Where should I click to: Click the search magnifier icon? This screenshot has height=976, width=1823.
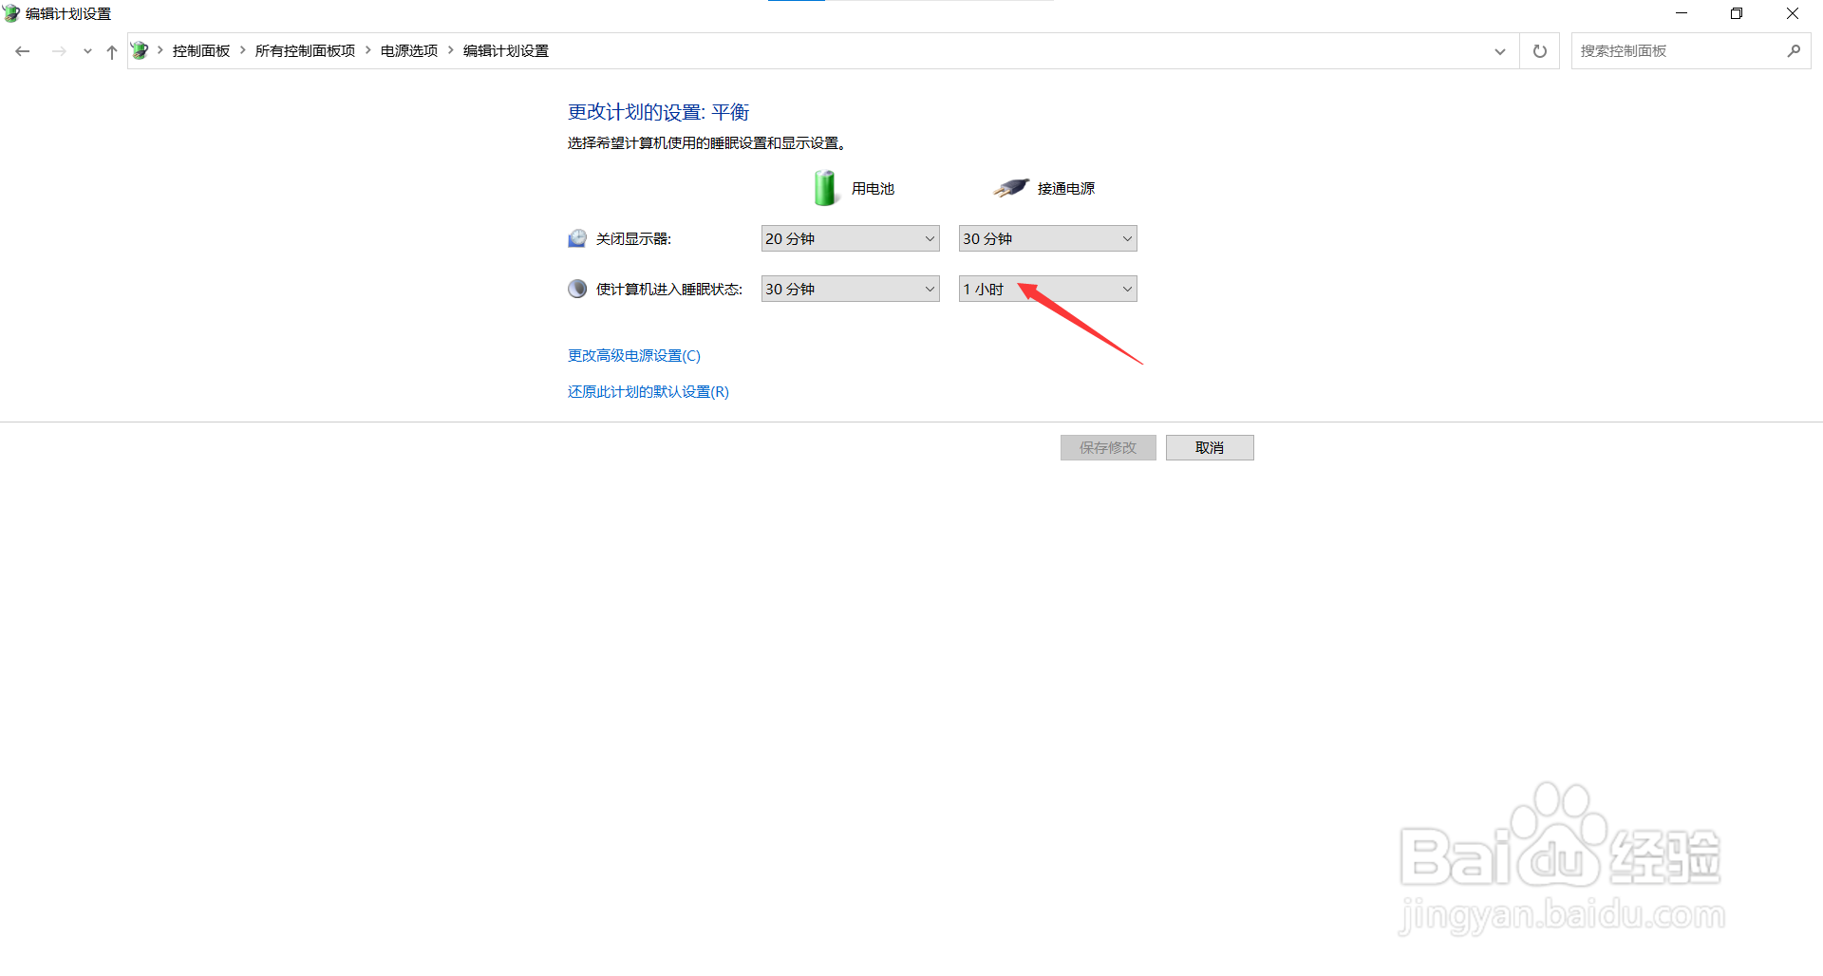[1794, 50]
